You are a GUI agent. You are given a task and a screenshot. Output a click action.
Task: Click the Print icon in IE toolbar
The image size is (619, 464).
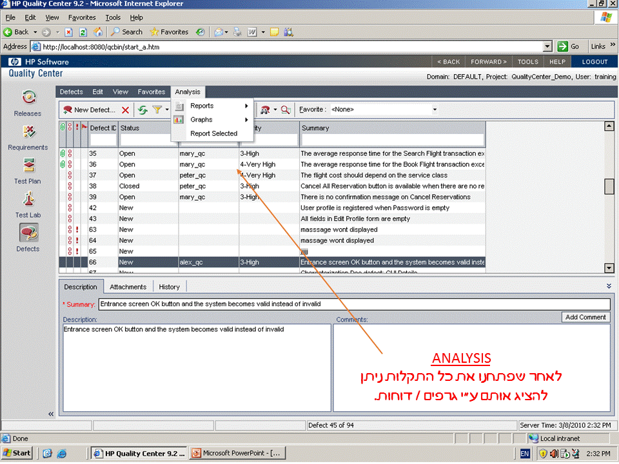(237, 32)
